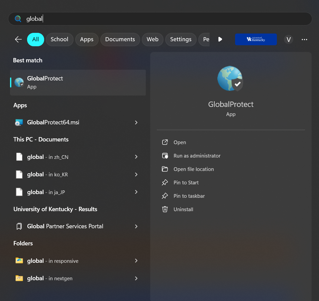Click the file icon for global in ja_JP
This screenshot has width=319, height=301.
19,192
